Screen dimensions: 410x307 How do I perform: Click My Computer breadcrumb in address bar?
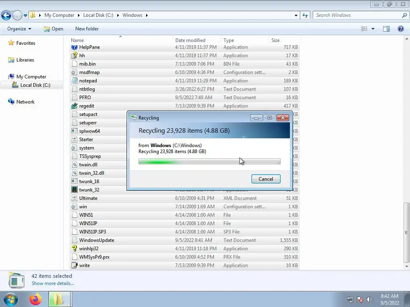coord(59,15)
